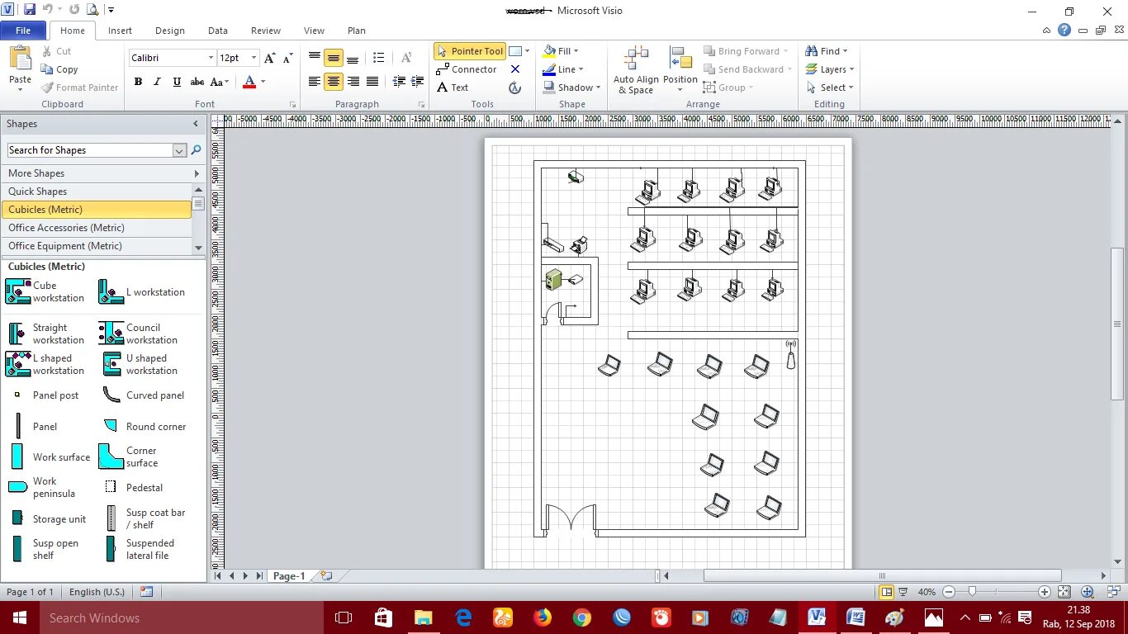Click the Decrease Indent icon

click(399, 82)
